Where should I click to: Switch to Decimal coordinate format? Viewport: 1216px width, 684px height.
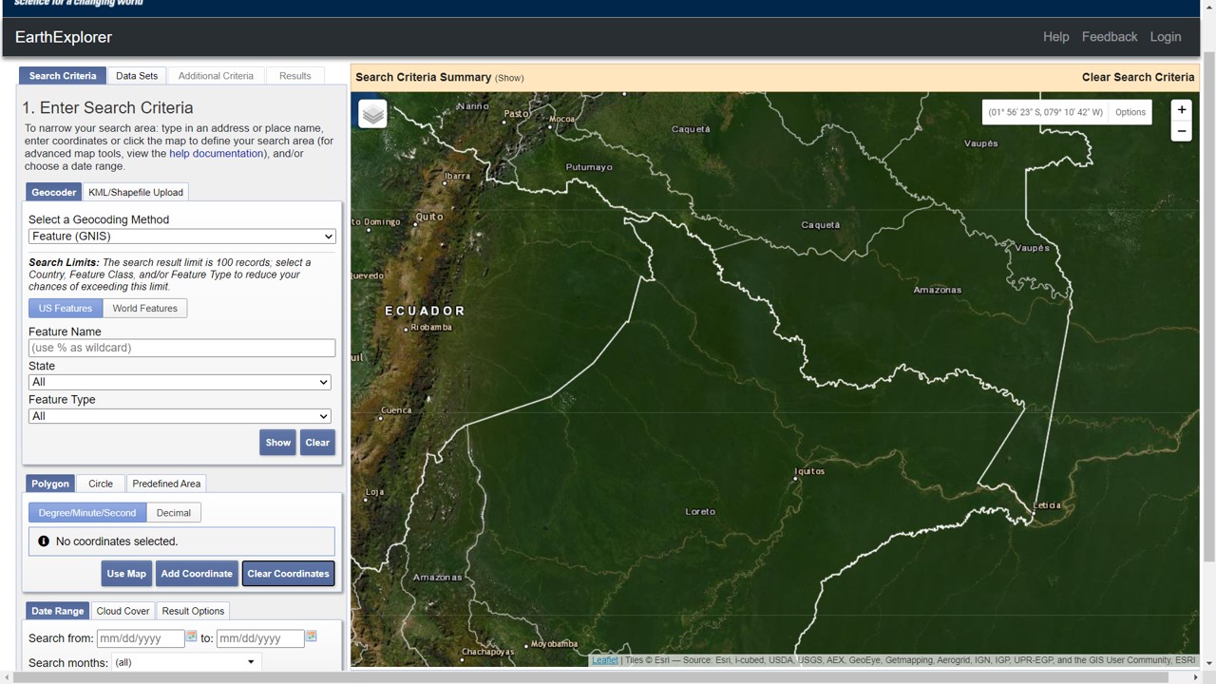[173, 513]
